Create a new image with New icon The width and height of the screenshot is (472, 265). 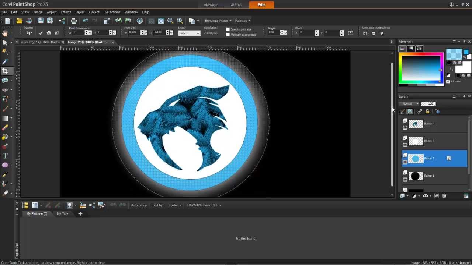(8, 21)
